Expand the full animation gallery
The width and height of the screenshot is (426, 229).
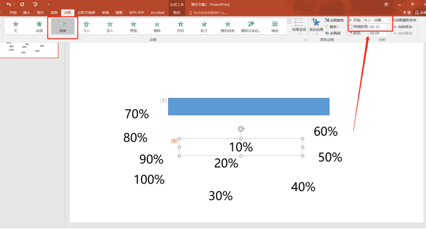click(x=289, y=32)
